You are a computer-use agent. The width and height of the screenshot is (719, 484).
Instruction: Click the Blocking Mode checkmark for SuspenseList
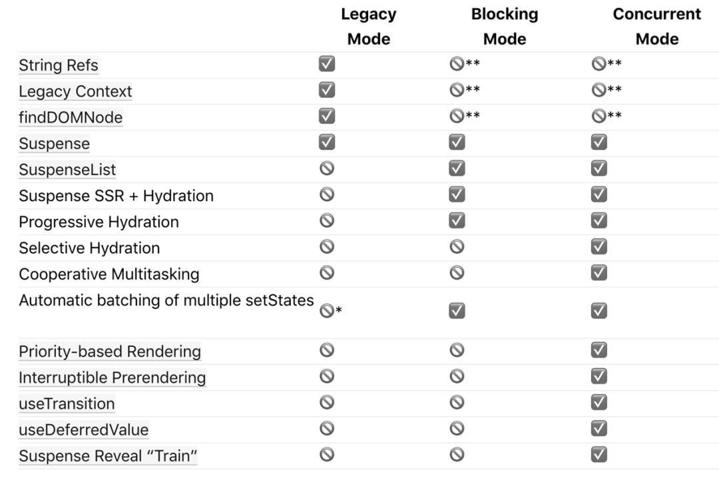[457, 168]
